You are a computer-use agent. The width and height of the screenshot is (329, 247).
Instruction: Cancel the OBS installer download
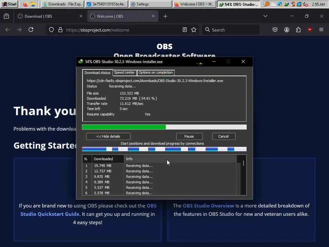[224, 136]
